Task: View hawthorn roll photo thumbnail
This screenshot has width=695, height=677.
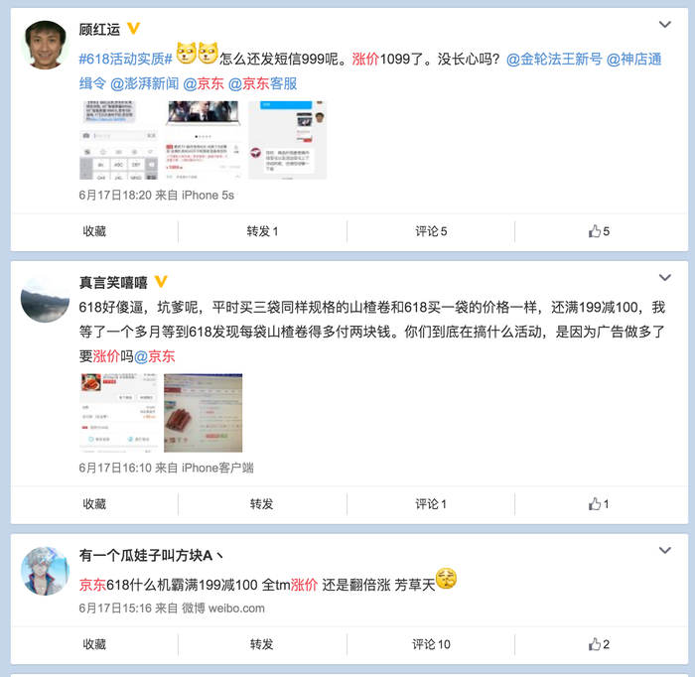Action: point(203,413)
